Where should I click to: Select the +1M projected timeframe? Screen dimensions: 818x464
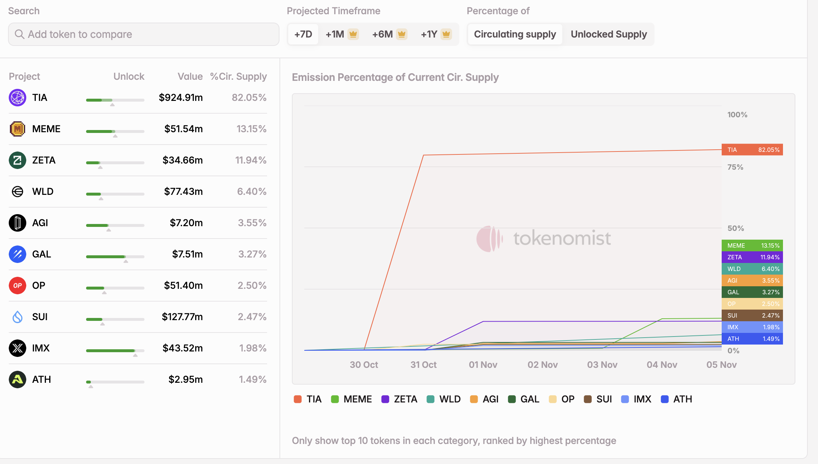342,34
